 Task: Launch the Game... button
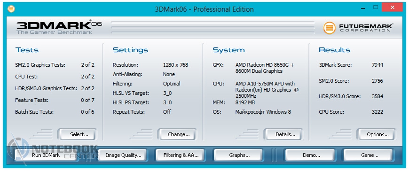[x=368, y=155]
